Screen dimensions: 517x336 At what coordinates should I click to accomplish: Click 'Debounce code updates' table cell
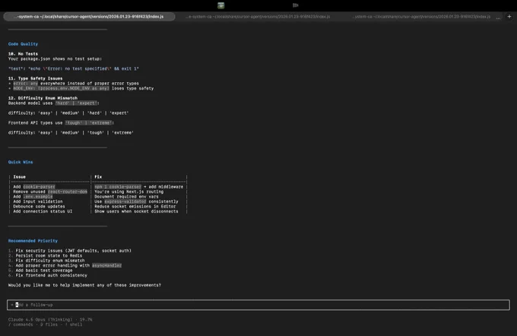click(x=39, y=207)
